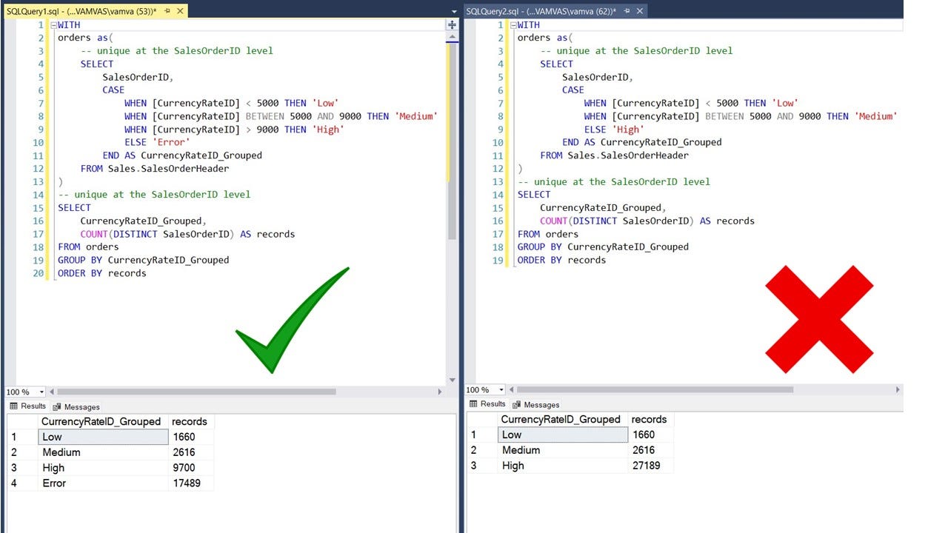Click the split editor icon in SQLQuery1
The width and height of the screenshot is (948, 533).
452,25
